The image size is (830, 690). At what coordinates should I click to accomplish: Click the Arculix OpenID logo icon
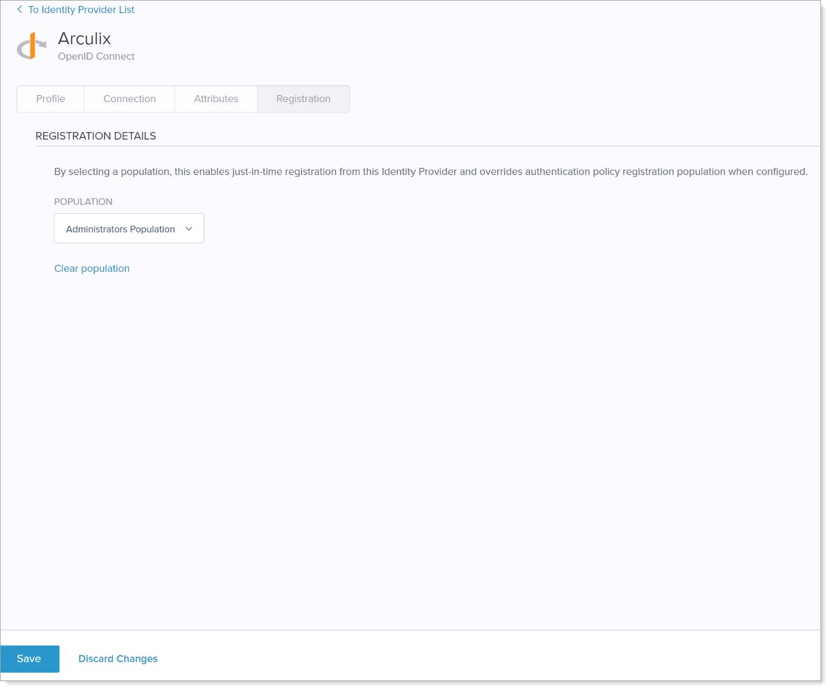point(32,46)
